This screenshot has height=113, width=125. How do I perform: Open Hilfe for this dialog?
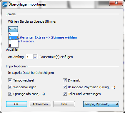[64, 104]
